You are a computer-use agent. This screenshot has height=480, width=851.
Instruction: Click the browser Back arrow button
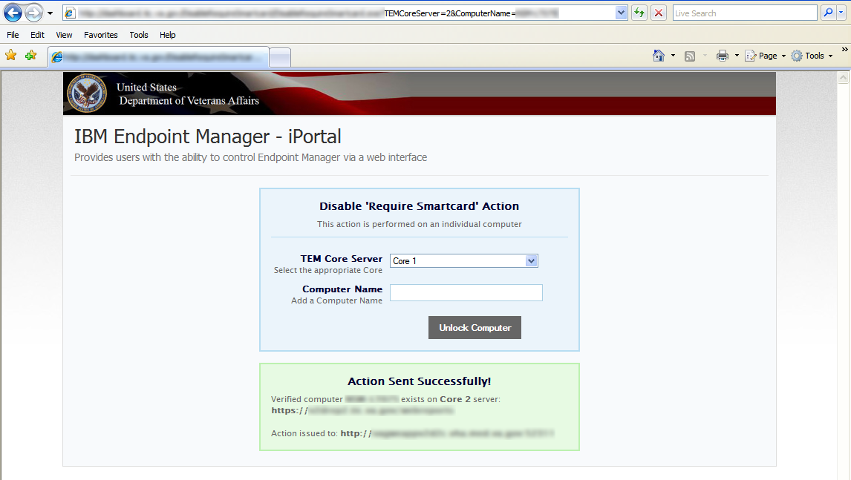click(13, 13)
